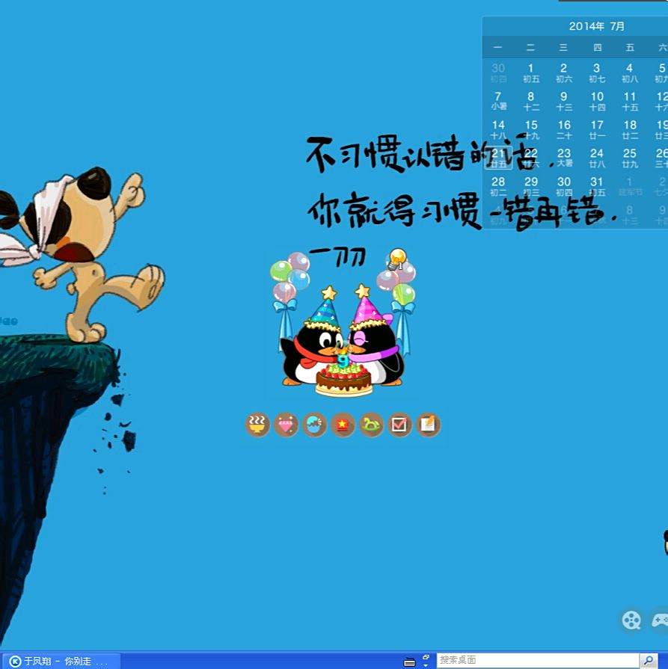Select July 18 廿二 in the calendar
This screenshot has height=669, width=668.
click(630, 130)
